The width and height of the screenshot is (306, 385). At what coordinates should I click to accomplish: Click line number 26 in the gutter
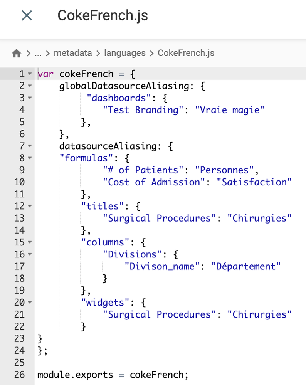pos(19,375)
